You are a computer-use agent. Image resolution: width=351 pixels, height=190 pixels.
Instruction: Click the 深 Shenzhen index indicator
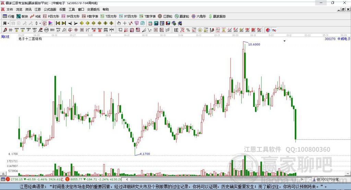pos(68,179)
